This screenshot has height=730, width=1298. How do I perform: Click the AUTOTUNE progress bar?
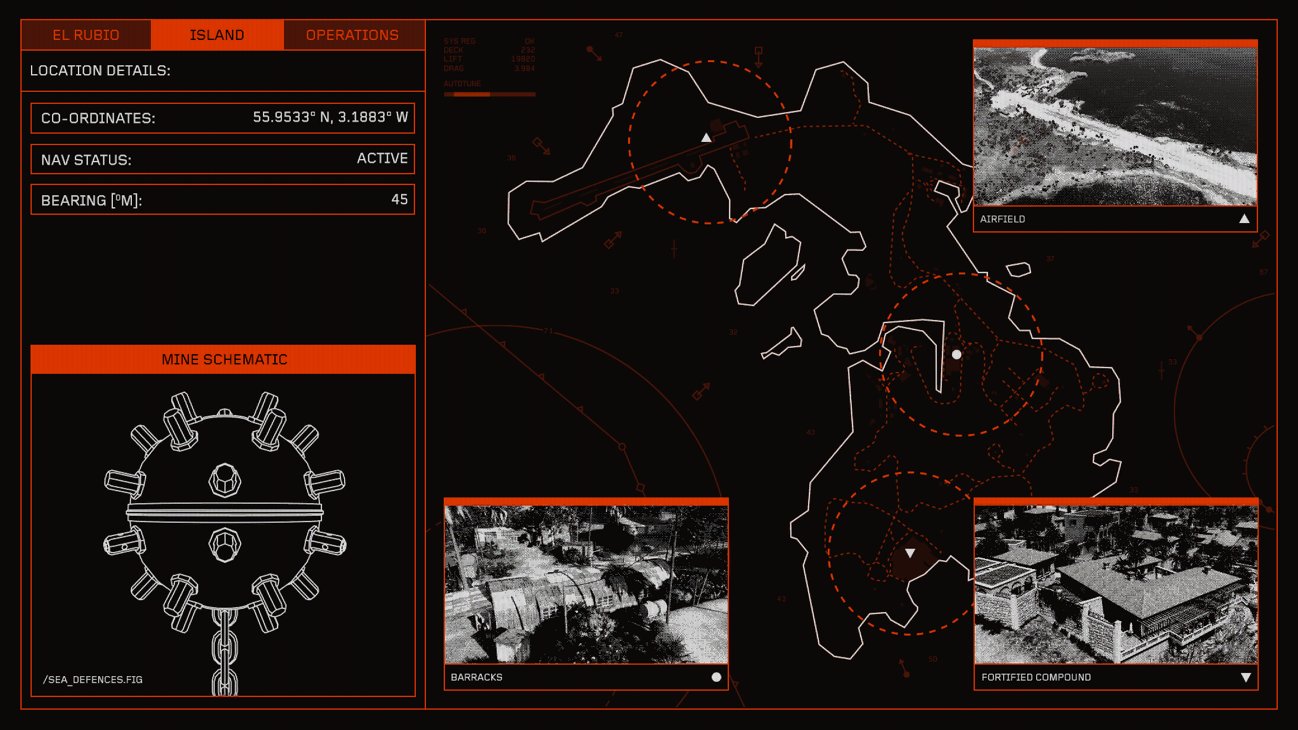click(x=489, y=94)
